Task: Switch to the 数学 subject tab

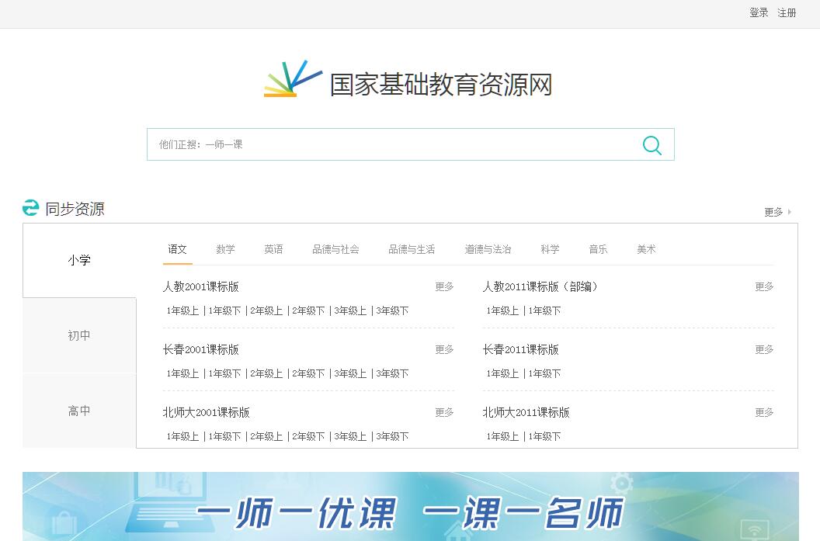Action: click(x=225, y=249)
